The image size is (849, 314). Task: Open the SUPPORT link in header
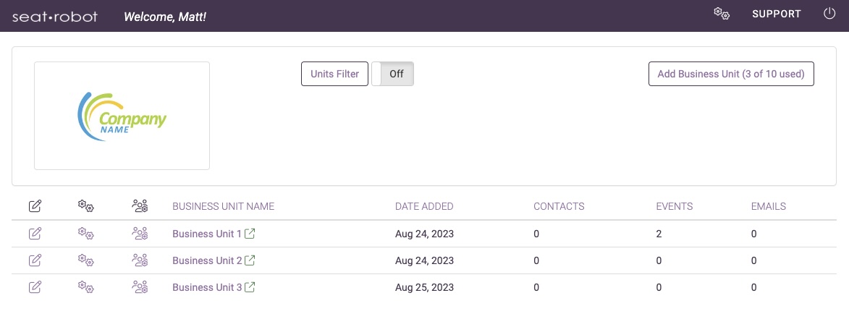pyautogui.click(x=777, y=14)
